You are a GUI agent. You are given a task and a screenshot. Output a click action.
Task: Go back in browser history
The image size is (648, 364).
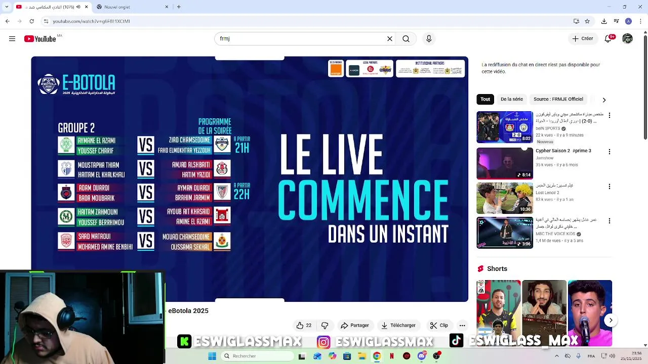point(7,21)
